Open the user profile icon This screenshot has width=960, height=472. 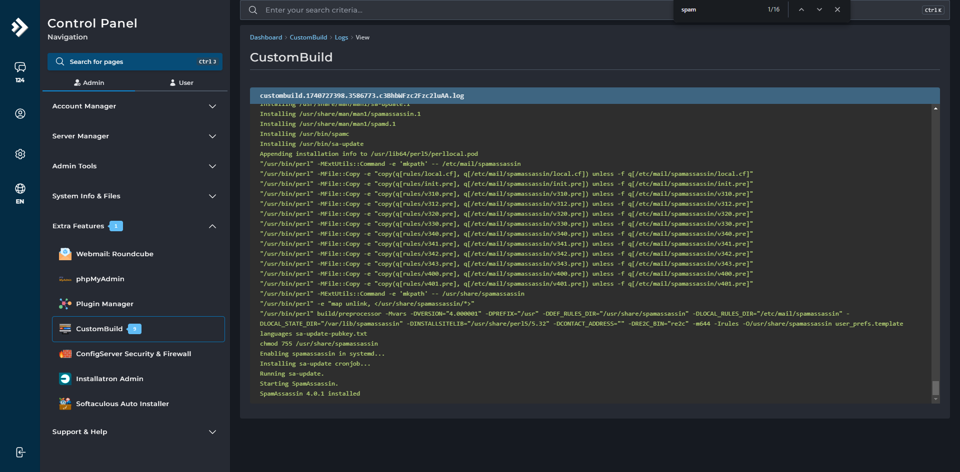tap(20, 114)
